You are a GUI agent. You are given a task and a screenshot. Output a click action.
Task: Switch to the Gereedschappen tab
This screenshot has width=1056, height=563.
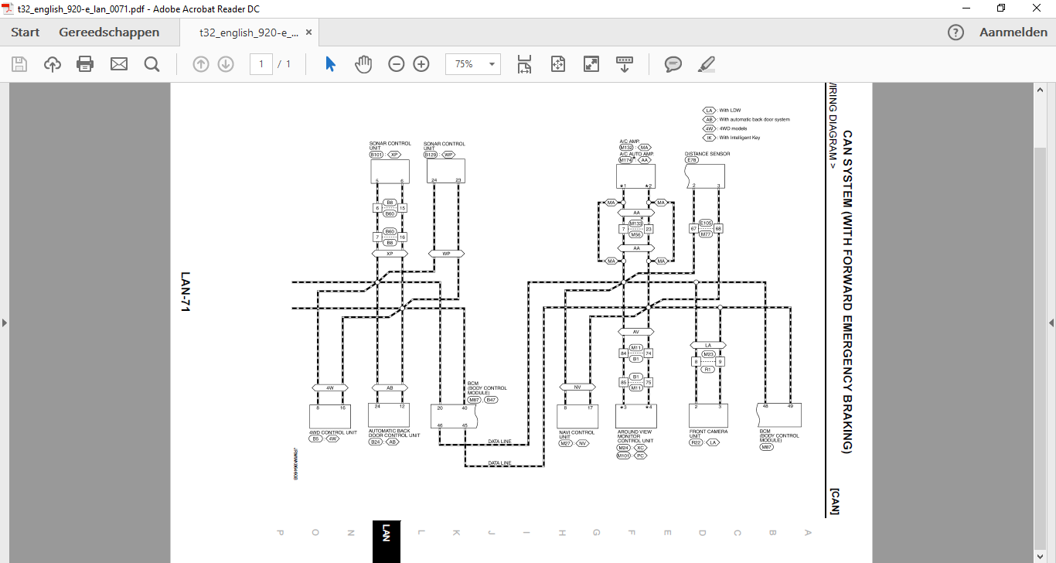(109, 32)
